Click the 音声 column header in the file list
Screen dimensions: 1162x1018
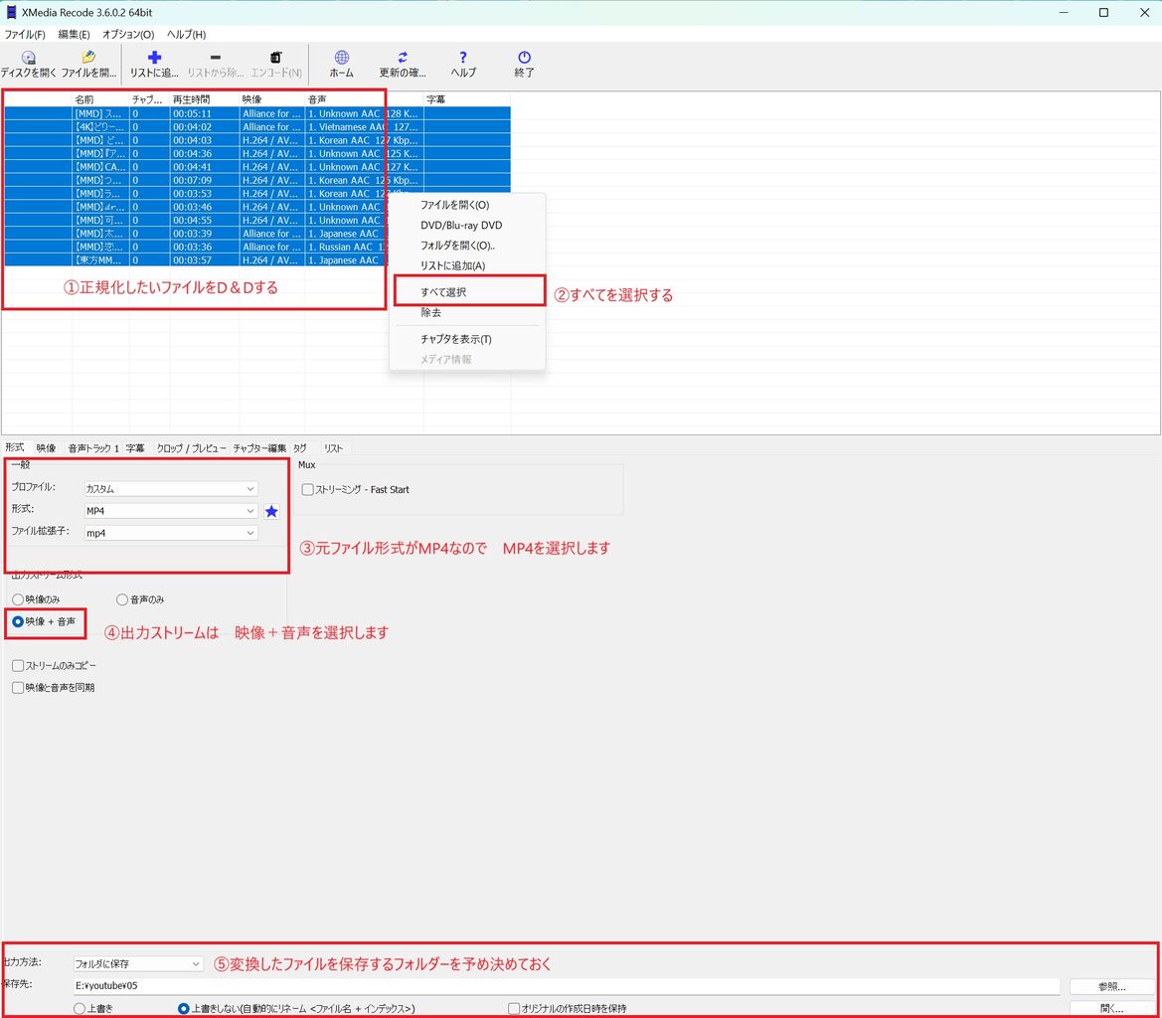pyautogui.click(x=363, y=99)
